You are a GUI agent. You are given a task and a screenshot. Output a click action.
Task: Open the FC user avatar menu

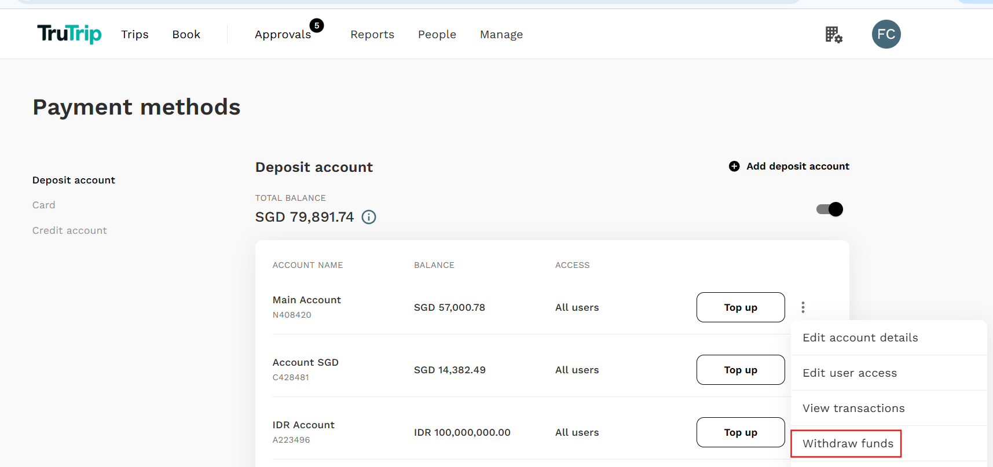pos(886,34)
